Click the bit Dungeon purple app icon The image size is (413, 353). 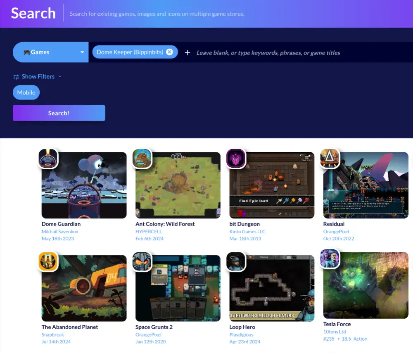[236, 159]
